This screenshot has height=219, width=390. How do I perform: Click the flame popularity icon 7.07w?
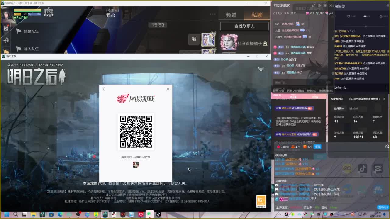tap(278, 147)
